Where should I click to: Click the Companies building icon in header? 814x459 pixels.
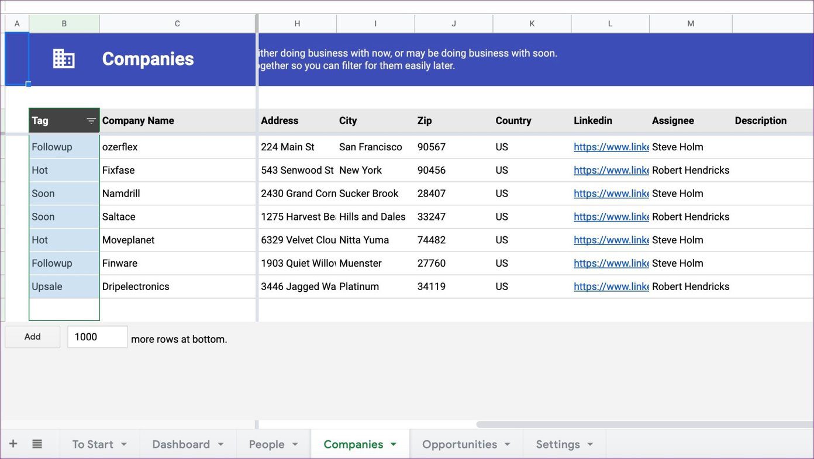coord(64,58)
